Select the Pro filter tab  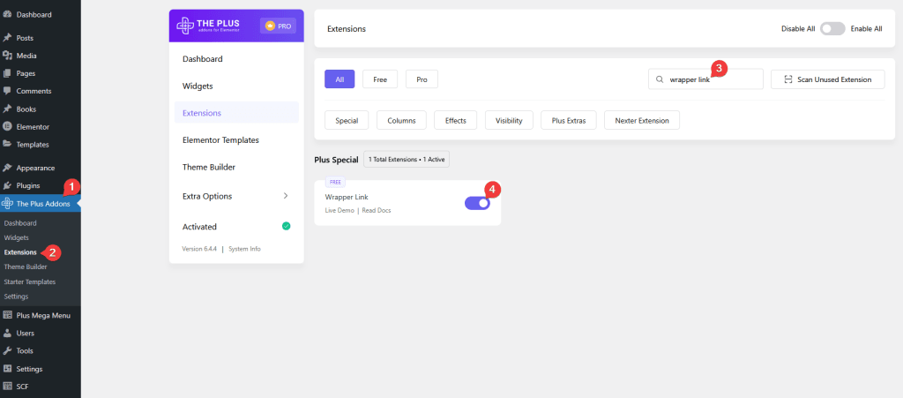point(422,79)
